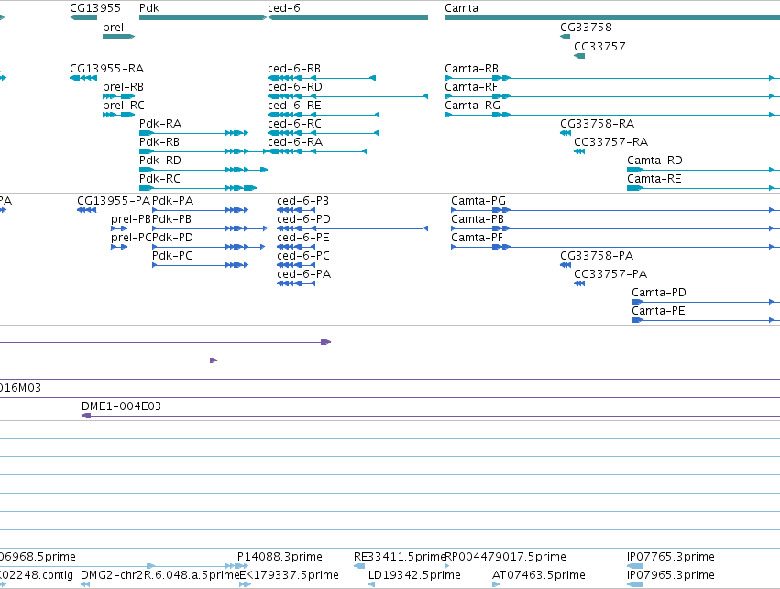Click the Camta-PB protein label

pos(478,219)
